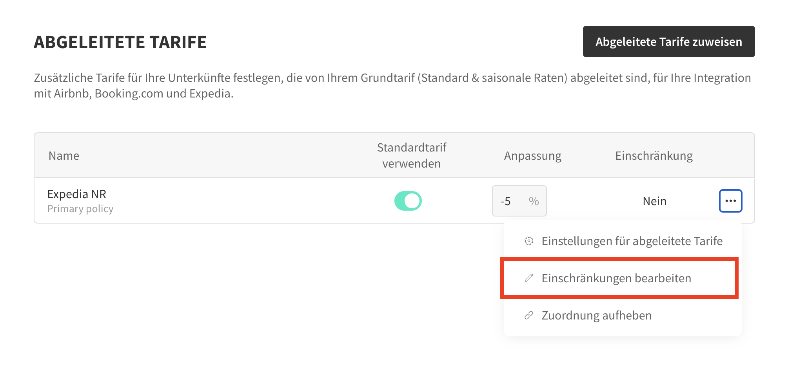788x379 pixels.
Task: Select Einstellungen für abgeleitete Tarife menu entry
Action: point(623,241)
